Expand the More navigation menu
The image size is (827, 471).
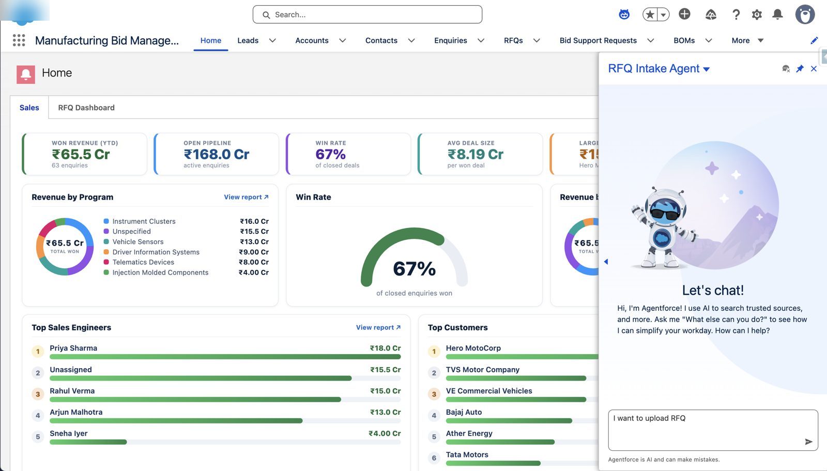pyautogui.click(x=747, y=40)
